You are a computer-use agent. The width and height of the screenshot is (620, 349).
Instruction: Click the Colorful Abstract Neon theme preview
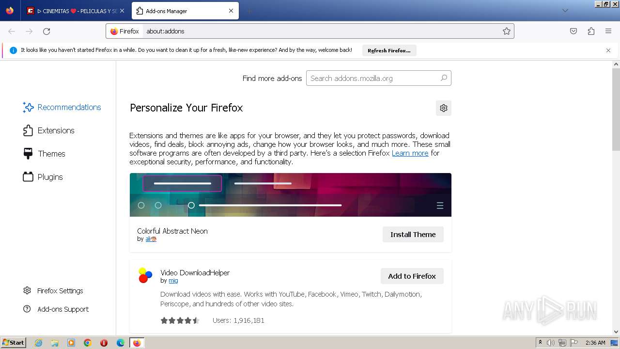click(x=291, y=195)
